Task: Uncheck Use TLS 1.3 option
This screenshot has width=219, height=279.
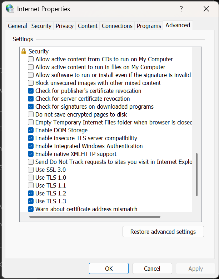Action: point(31,201)
